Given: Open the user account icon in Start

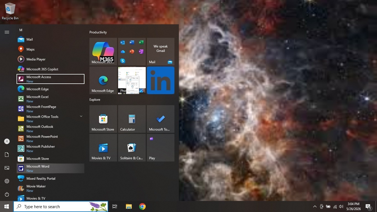Looking at the screenshot, I should tap(7, 141).
